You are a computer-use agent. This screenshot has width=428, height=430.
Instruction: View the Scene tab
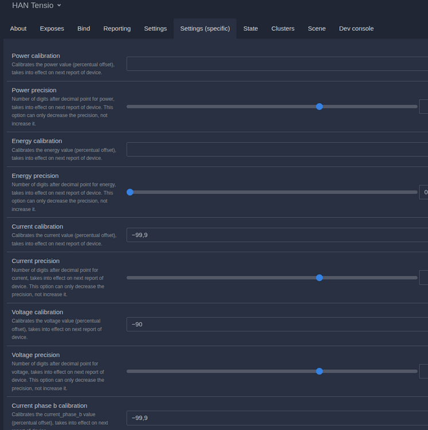(x=316, y=29)
